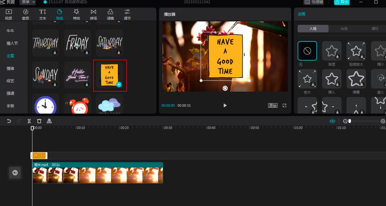
Task: Play the video preview
Action: point(225,105)
